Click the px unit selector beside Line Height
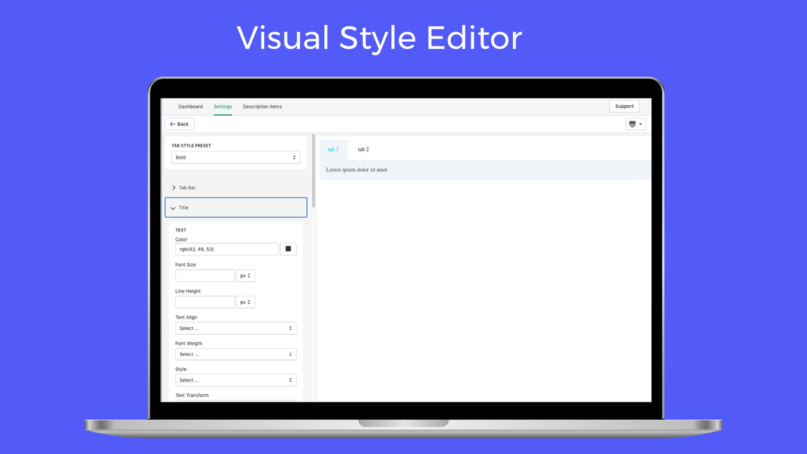Viewport: 807px width, 454px height. coord(245,301)
